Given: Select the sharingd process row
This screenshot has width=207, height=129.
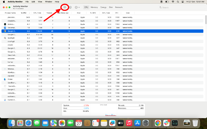Looking at the screenshot, I should 102,42.
